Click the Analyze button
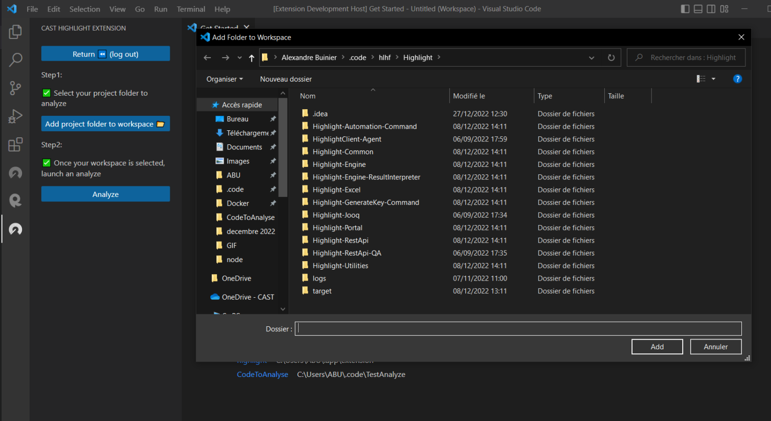This screenshot has width=771, height=421. (x=105, y=194)
